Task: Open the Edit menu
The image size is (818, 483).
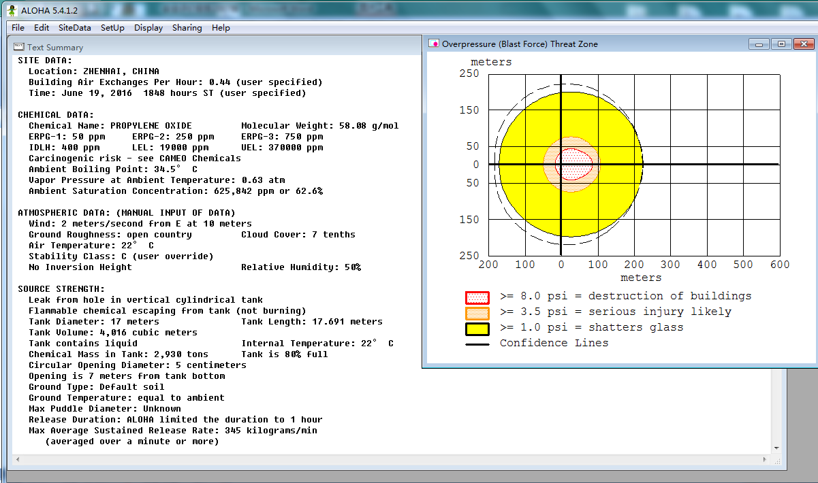Action: tap(42, 28)
